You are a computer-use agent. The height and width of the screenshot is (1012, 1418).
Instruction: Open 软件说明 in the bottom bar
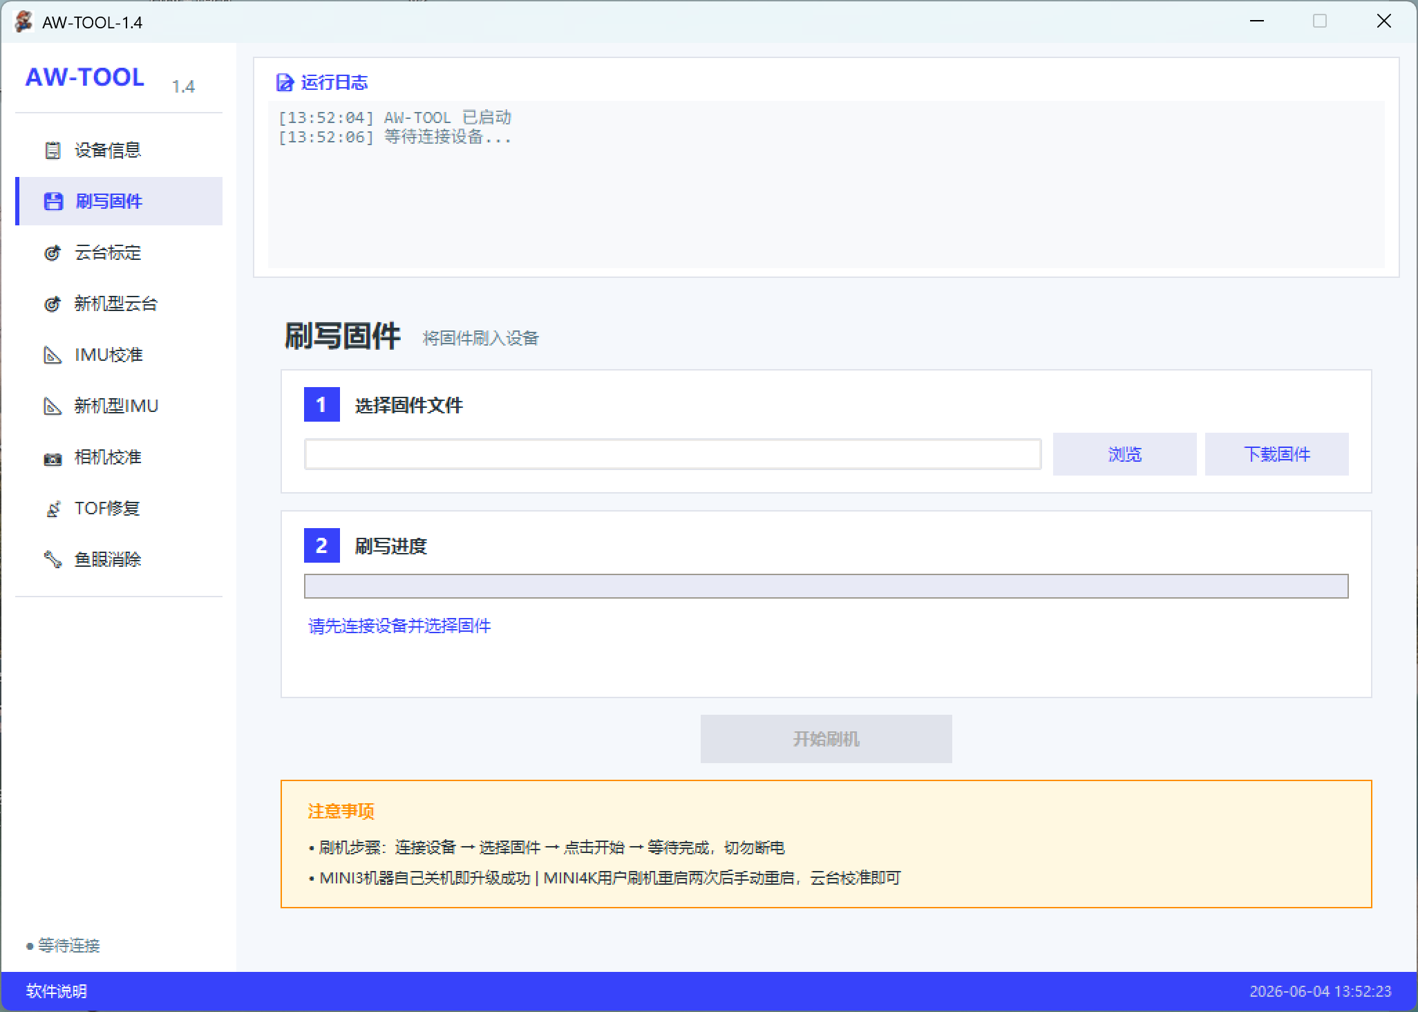pos(57,991)
